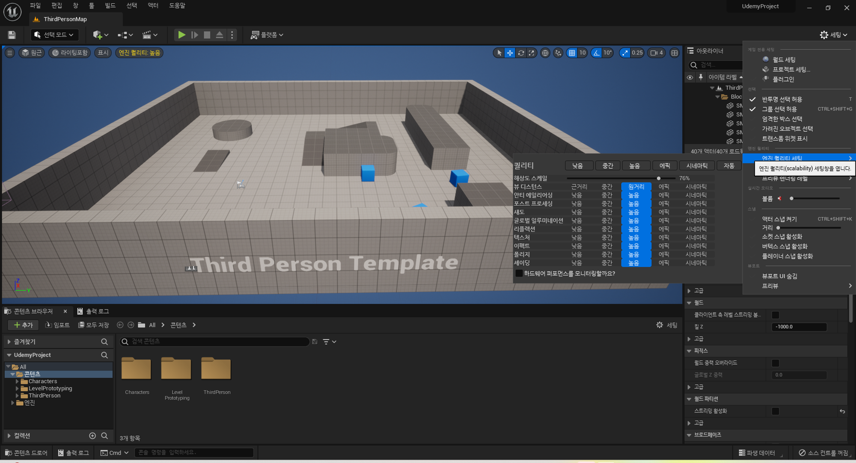Screen dimensions: 856x463
Task: Adjust the real-time audio volume slider
Action: [815, 198]
